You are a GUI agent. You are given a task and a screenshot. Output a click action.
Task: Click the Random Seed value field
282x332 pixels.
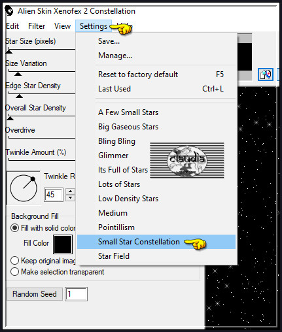[76, 294]
